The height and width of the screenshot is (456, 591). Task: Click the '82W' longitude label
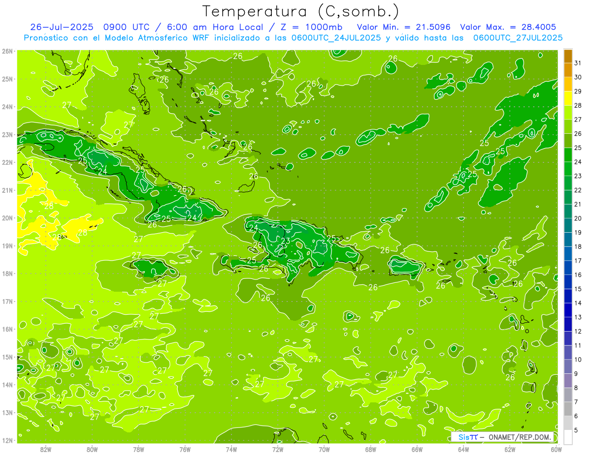click(x=46, y=449)
